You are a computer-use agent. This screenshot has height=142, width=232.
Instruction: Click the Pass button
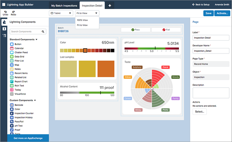(x=135, y=30)
